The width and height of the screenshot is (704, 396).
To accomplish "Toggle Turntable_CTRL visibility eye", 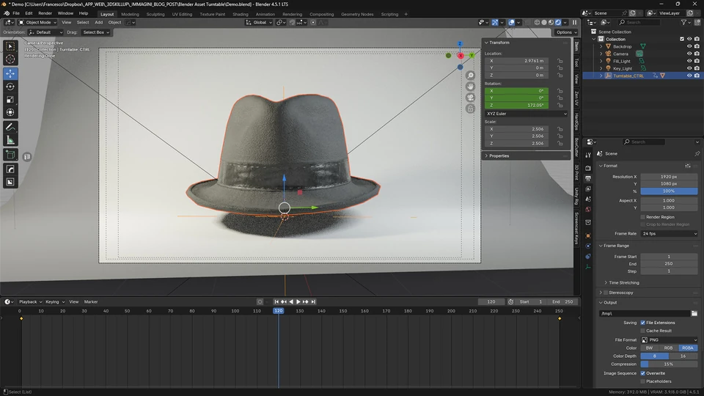I will 689,76.
